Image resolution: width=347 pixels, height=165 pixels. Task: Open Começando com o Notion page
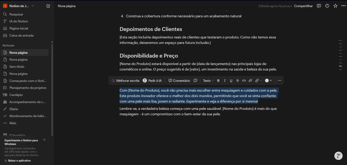pos(25,81)
